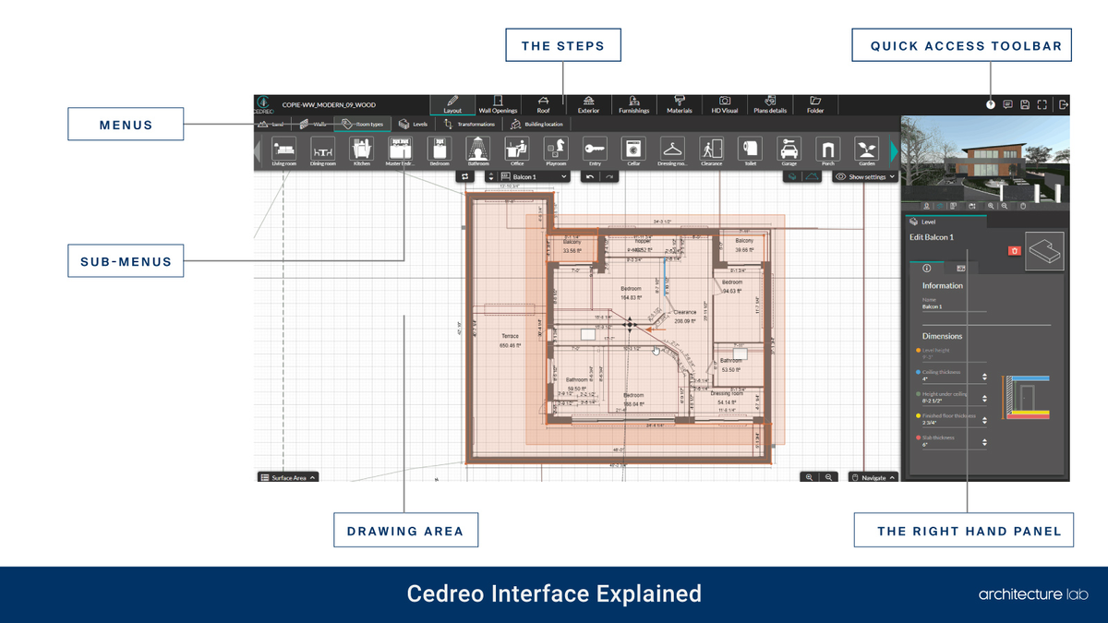Viewport: 1108px width, 623px height.
Task: Open the Transformations sub-menu
Action: (469, 124)
